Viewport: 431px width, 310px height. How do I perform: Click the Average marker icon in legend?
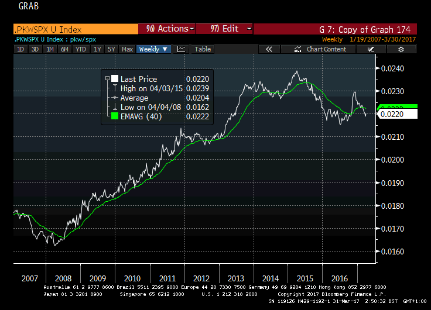[115, 98]
